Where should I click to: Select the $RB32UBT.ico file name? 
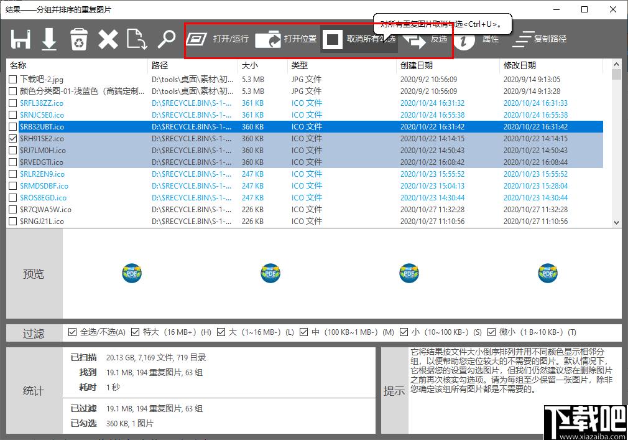[x=42, y=126]
